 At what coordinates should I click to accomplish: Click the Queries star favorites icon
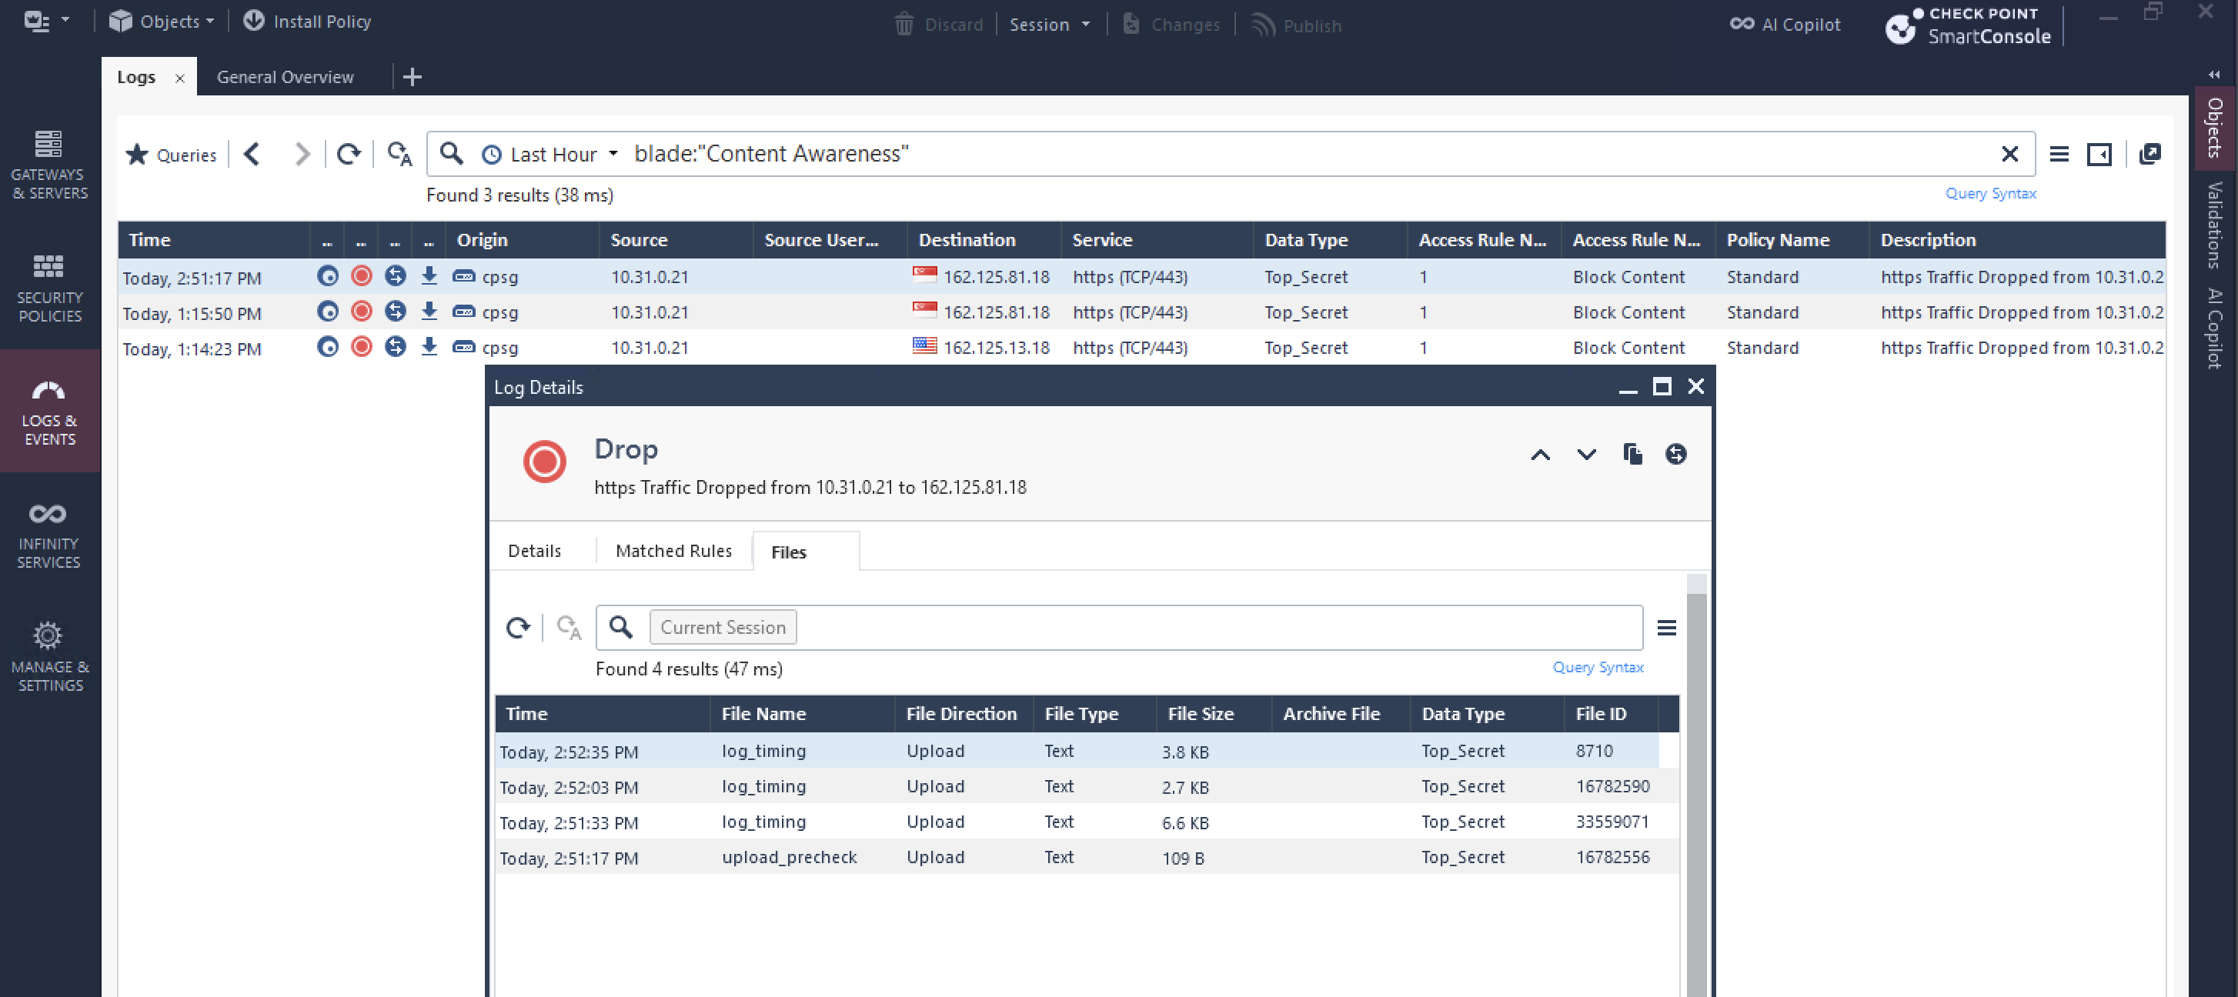click(x=137, y=155)
